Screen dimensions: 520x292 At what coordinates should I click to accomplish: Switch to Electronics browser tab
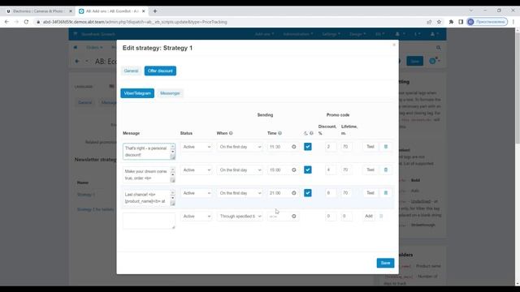pos(39,11)
